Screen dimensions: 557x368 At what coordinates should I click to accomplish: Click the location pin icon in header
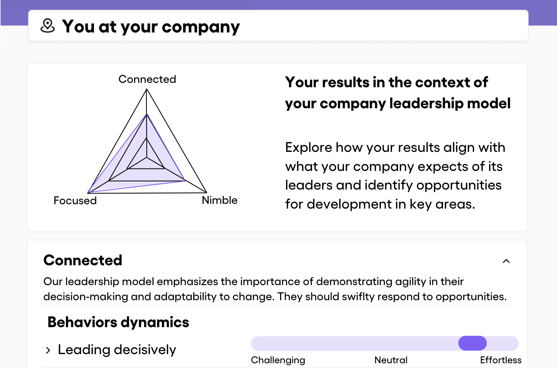[x=48, y=26]
